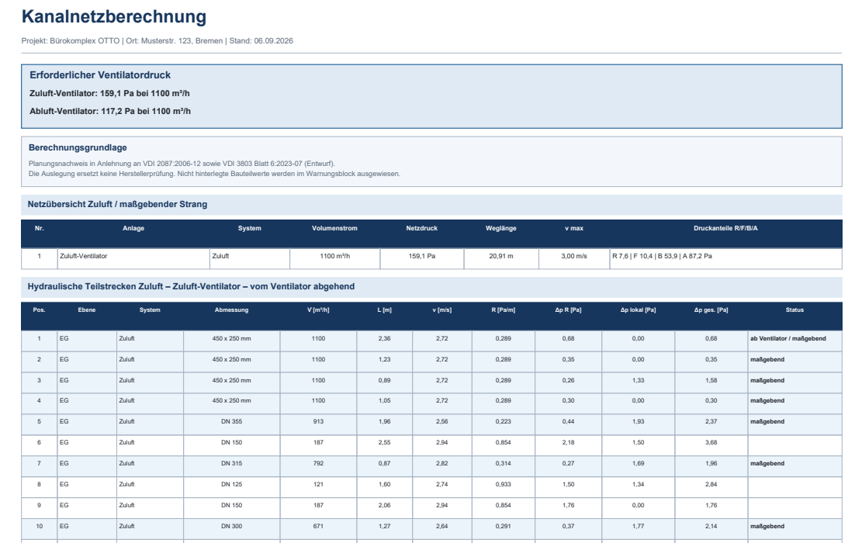Click the Status column header

[x=794, y=310]
